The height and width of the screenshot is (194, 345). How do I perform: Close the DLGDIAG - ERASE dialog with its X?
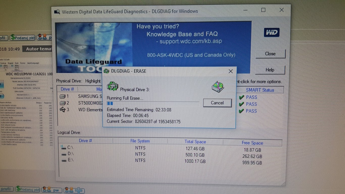(x=230, y=71)
